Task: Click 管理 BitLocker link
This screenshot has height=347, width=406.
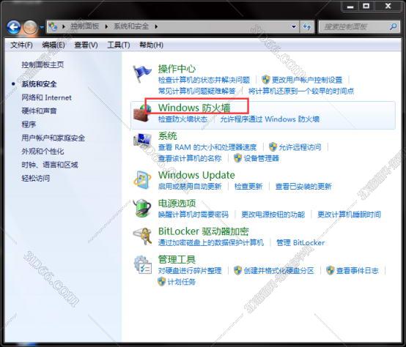Action: [x=300, y=243]
